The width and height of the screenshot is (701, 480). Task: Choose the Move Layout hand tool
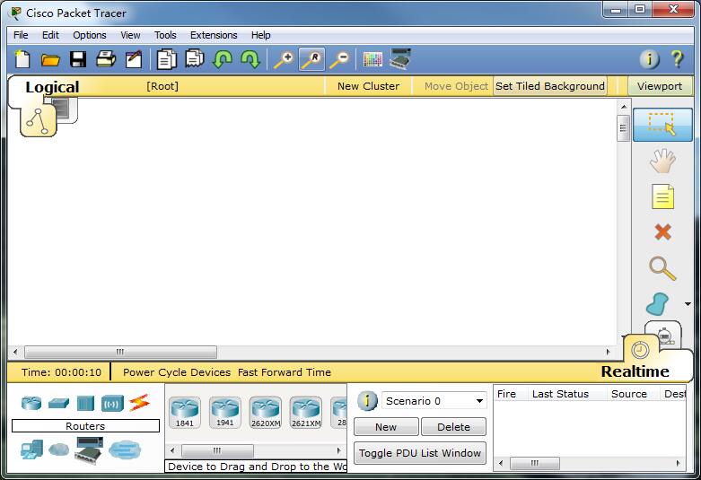click(662, 161)
